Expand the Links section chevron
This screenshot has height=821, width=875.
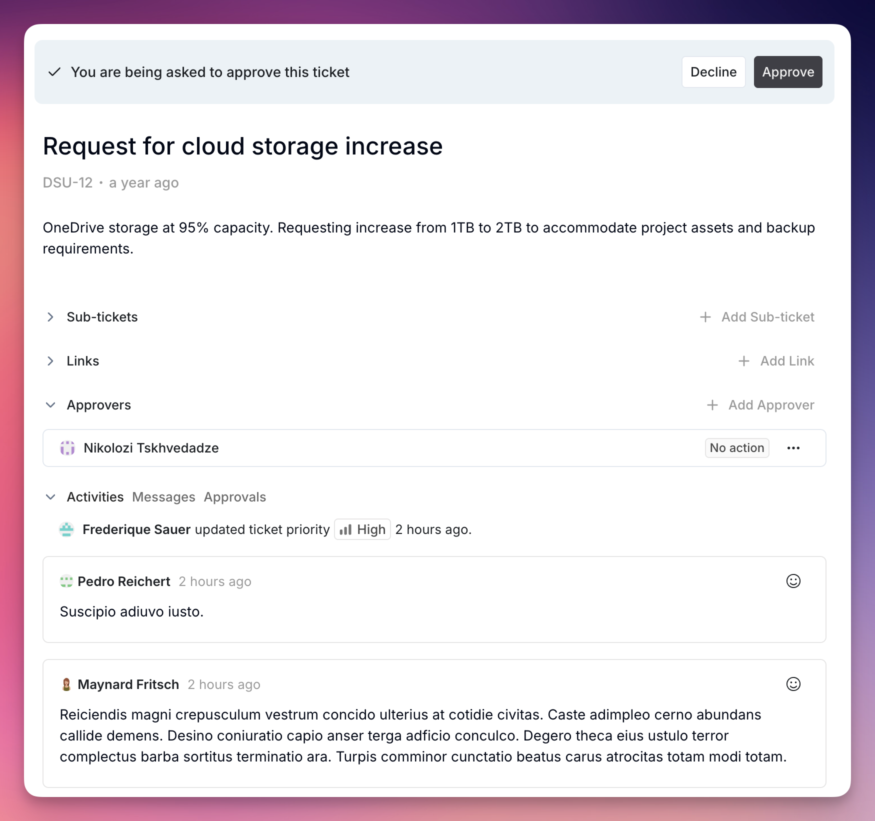tap(50, 361)
